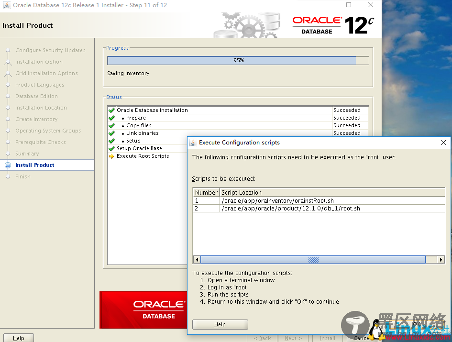
Task: Click green checkmark next to Link binaries
Action: [x=111, y=133]
